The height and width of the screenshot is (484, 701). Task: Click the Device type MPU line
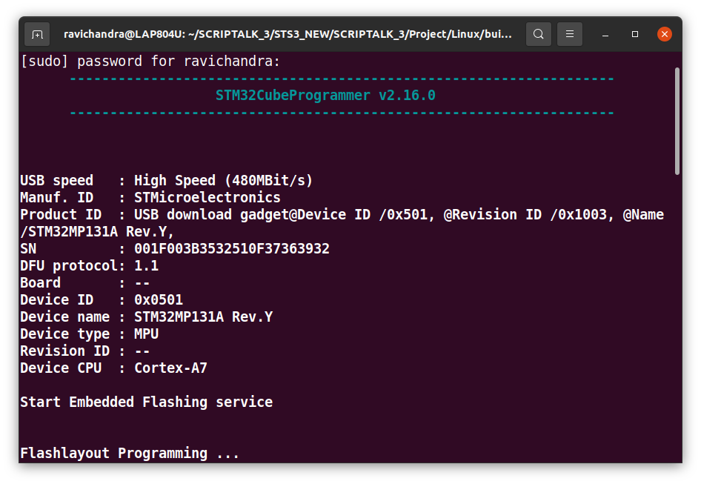coord(89,334)
